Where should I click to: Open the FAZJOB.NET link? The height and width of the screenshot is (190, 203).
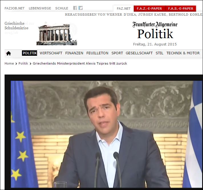point(15,8)
